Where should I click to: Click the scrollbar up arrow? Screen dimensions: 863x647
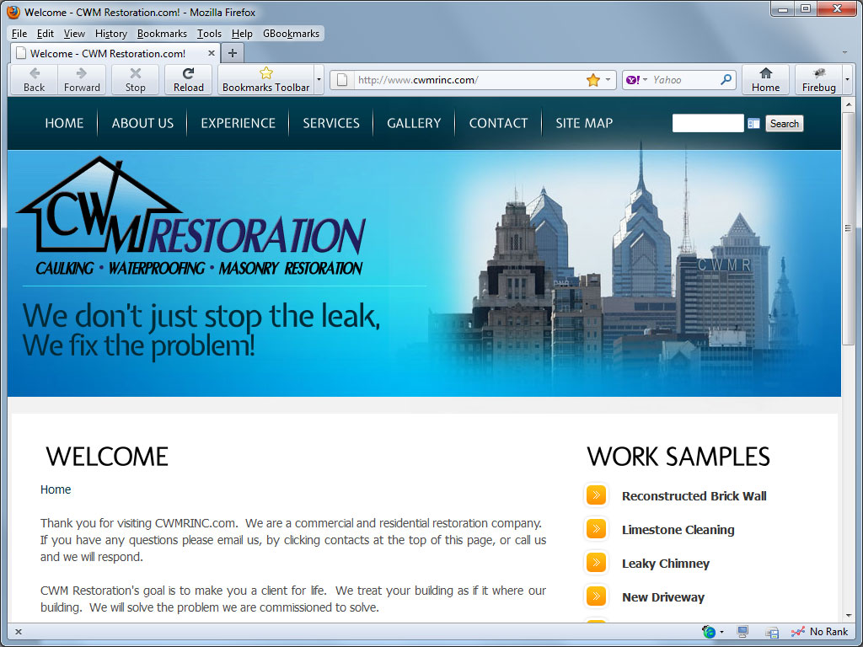[848, 104]
